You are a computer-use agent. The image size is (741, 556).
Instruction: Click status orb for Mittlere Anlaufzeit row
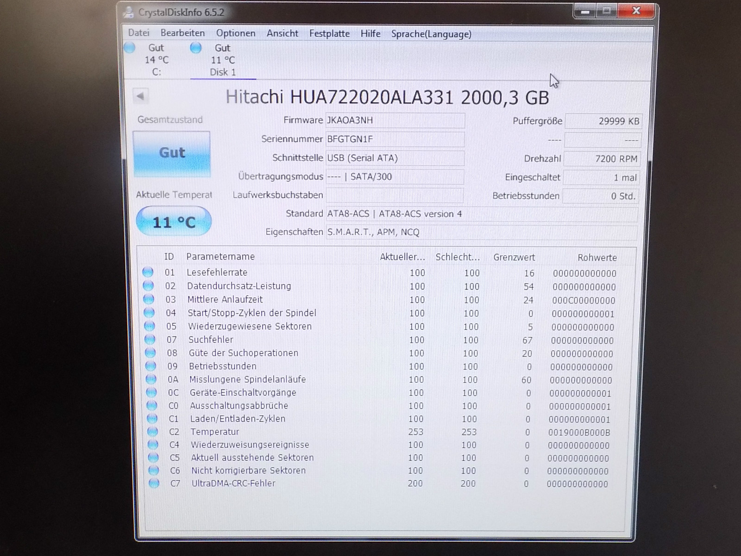(x=149, y=299)
